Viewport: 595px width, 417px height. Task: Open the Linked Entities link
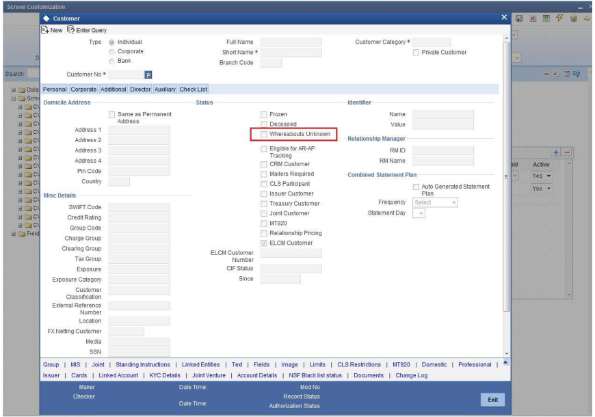click(201, 364)
